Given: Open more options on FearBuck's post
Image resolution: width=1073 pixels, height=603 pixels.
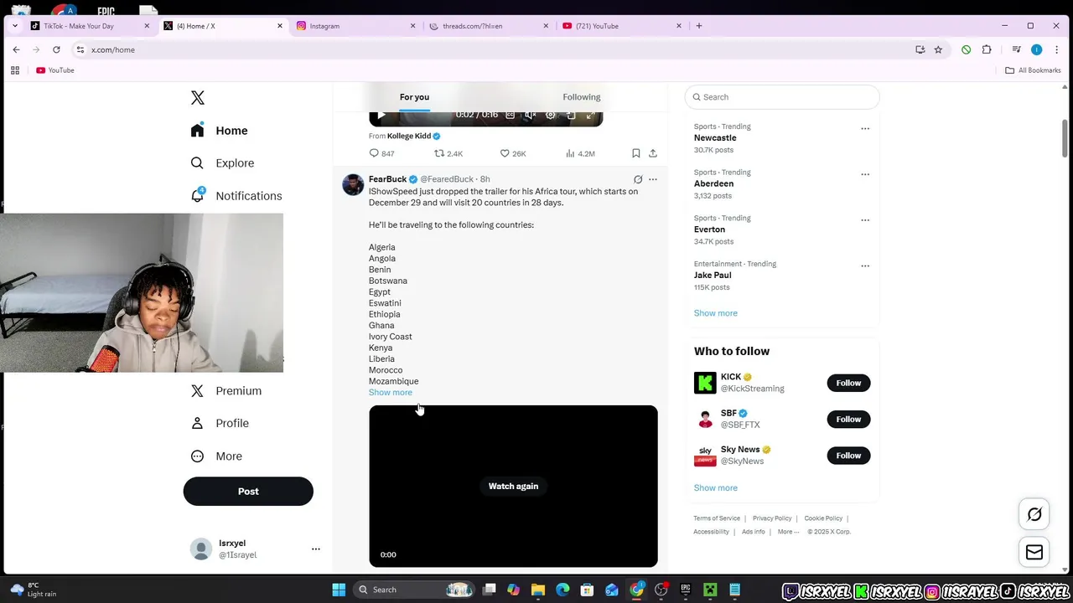Looking at the screenshot, I should (x=653, y=179).
